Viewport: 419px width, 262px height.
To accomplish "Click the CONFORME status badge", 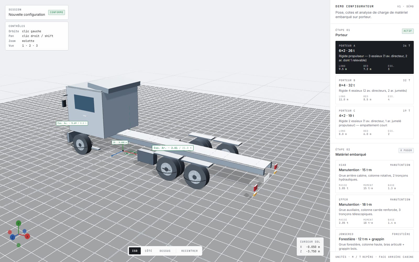I will [57, 12].
